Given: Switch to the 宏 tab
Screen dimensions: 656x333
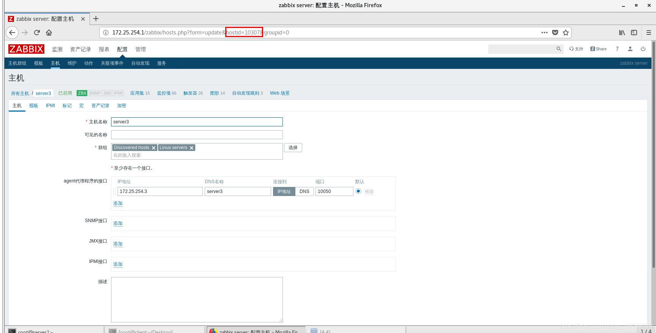Looking at the screenshot, I should tap(82, 106).
